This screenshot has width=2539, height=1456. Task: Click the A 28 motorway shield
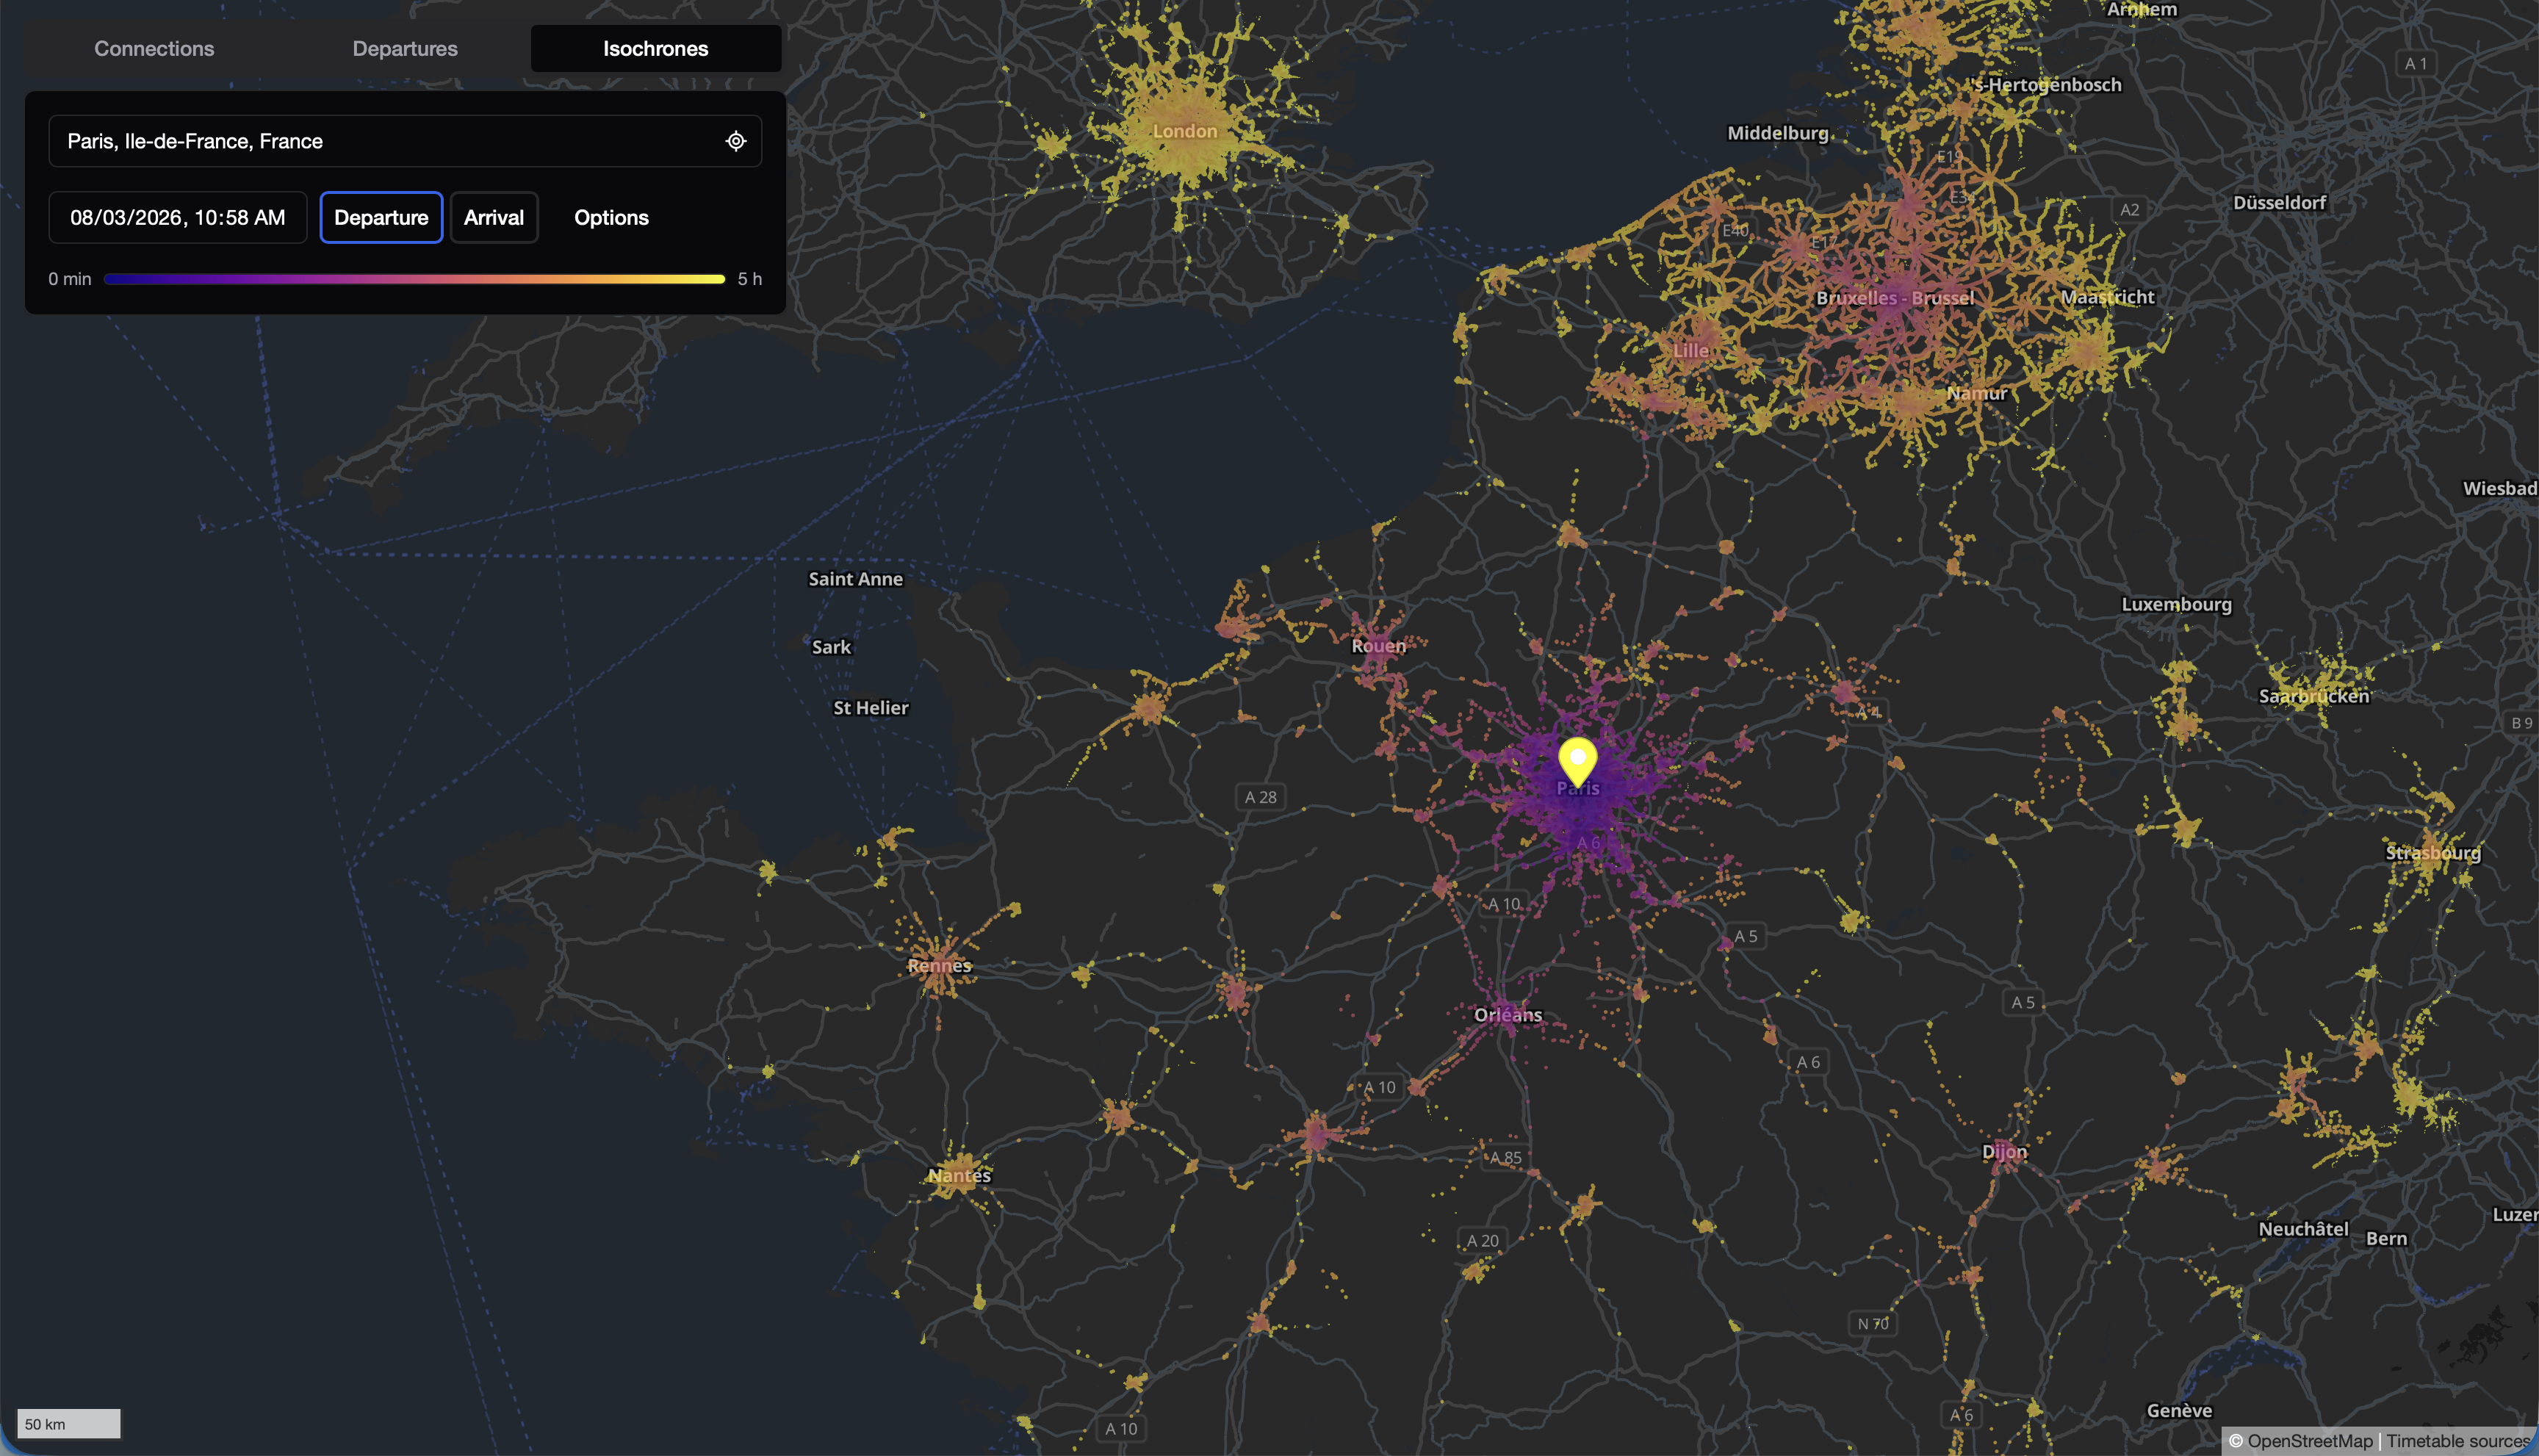click(x=1260, y=797)
